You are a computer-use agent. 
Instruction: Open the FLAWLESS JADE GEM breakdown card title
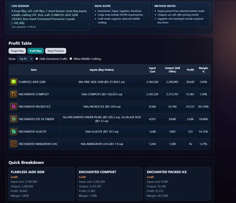click(x=27, y=172)
